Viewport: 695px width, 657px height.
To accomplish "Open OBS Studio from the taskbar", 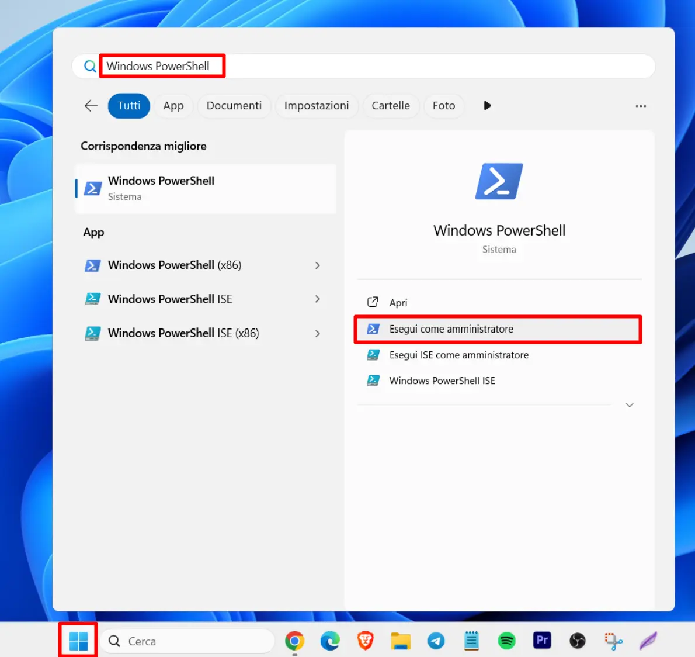I will (x=577, y=641).
